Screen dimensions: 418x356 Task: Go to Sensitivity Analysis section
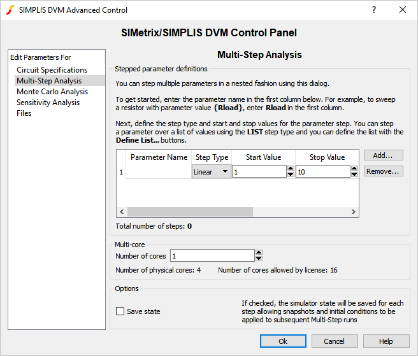click(48, 103)
